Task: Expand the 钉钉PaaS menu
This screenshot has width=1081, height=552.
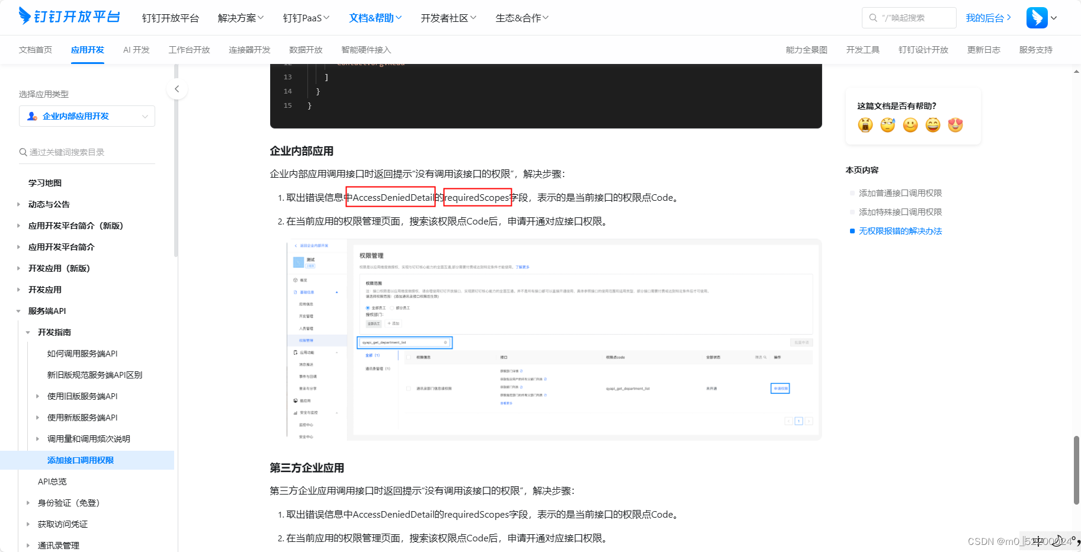Action: tap(306, 18)
